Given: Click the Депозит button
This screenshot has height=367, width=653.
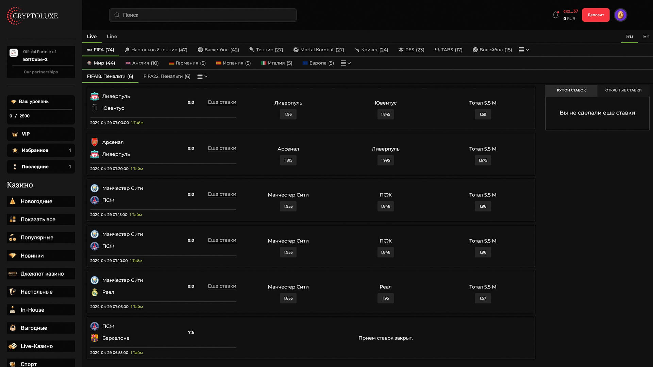Looking at the screenshot, I should point(596,15).
